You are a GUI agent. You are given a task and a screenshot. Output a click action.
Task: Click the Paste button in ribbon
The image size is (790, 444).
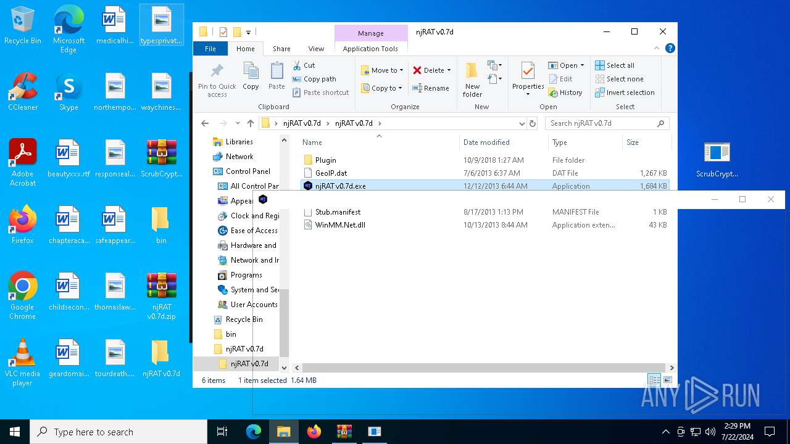point(276,76)
